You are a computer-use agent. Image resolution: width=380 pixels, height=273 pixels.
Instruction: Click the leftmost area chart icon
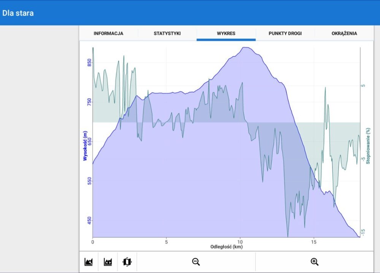(89, 262)
